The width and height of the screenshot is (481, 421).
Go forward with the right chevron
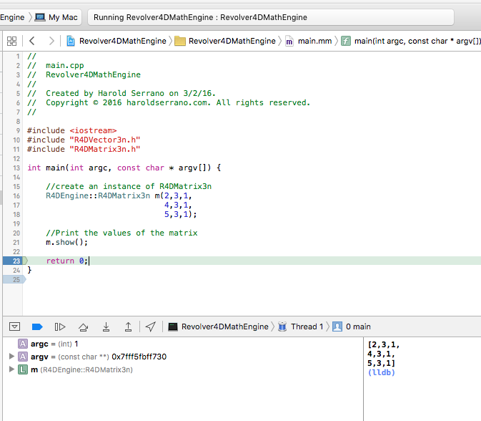(x=51, y=41)
